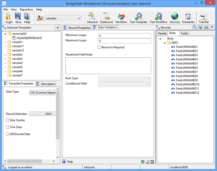Maximize the Help panel
217x171 pixels.
(x=152, y=162)
